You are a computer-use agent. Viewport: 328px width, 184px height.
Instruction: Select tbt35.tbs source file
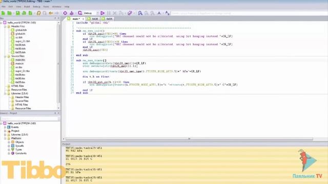20,82
